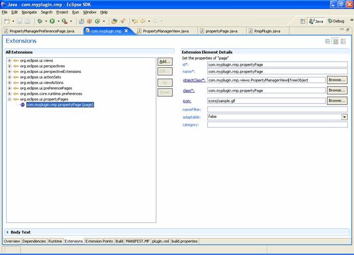Image resolution: width=354 pixels, height=255 pixels.
Task: Expand the org.eclipse.ui.perspectiveExtensions node
Action: coord(10,71)
